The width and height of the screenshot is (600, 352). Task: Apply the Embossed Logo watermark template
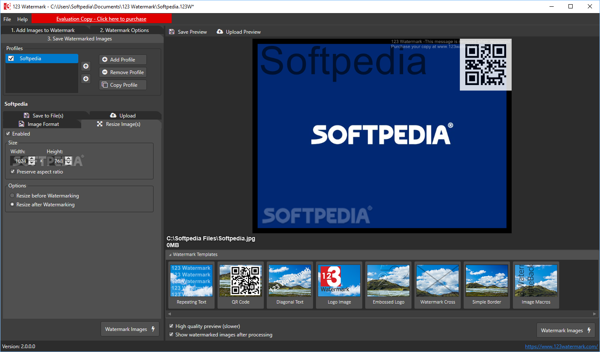[388, 285]
